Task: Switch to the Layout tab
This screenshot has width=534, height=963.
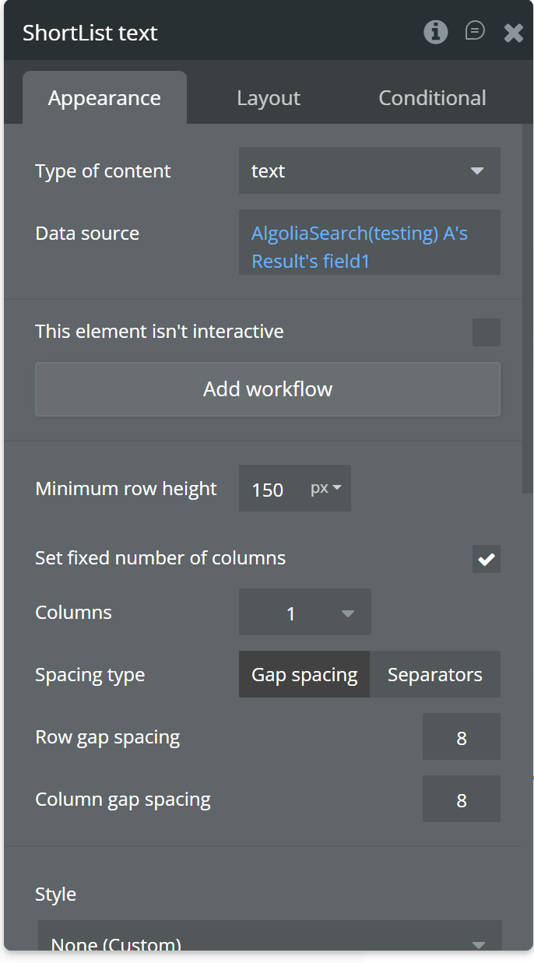Action: (269, 98)
